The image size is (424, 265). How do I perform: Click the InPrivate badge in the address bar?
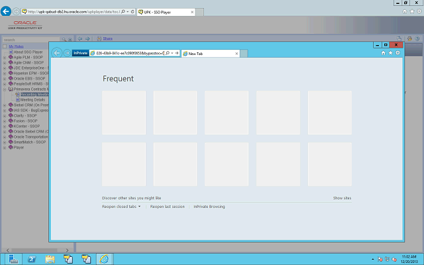[80, 53]
